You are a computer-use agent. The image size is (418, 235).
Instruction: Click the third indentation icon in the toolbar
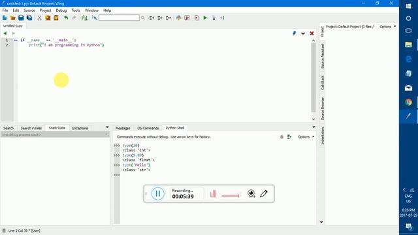tap(169, 18)
